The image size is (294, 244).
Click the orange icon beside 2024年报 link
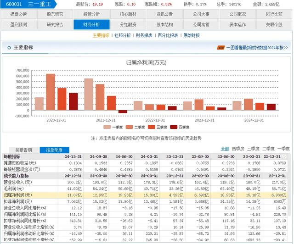(x=221, y=48)
